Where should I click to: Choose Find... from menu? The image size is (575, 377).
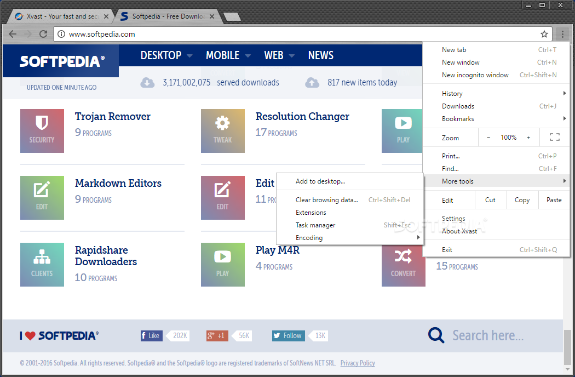pos(496,168)
